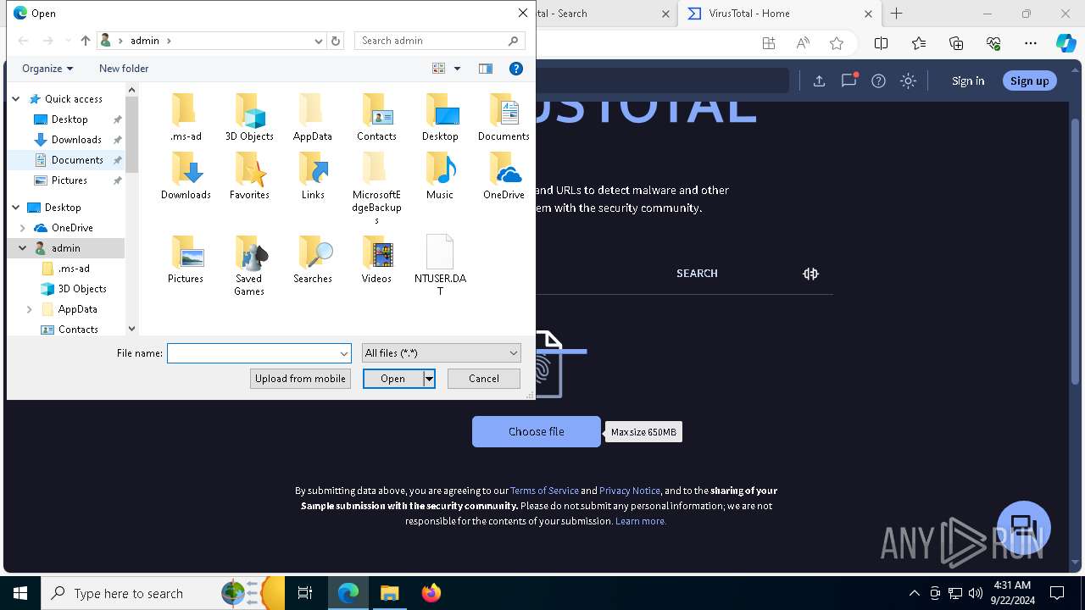The width and height of the screenshot is (1085, 610).
Task: Toggle the preview pane icon
Action: (x=486, y=69)
